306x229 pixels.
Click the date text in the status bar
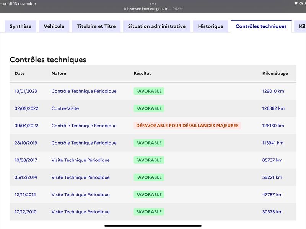coord(18,3)
